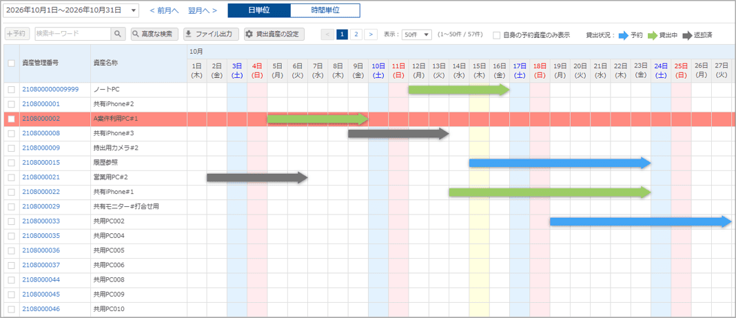Click the 3日(土) date header

pos(236,70)
